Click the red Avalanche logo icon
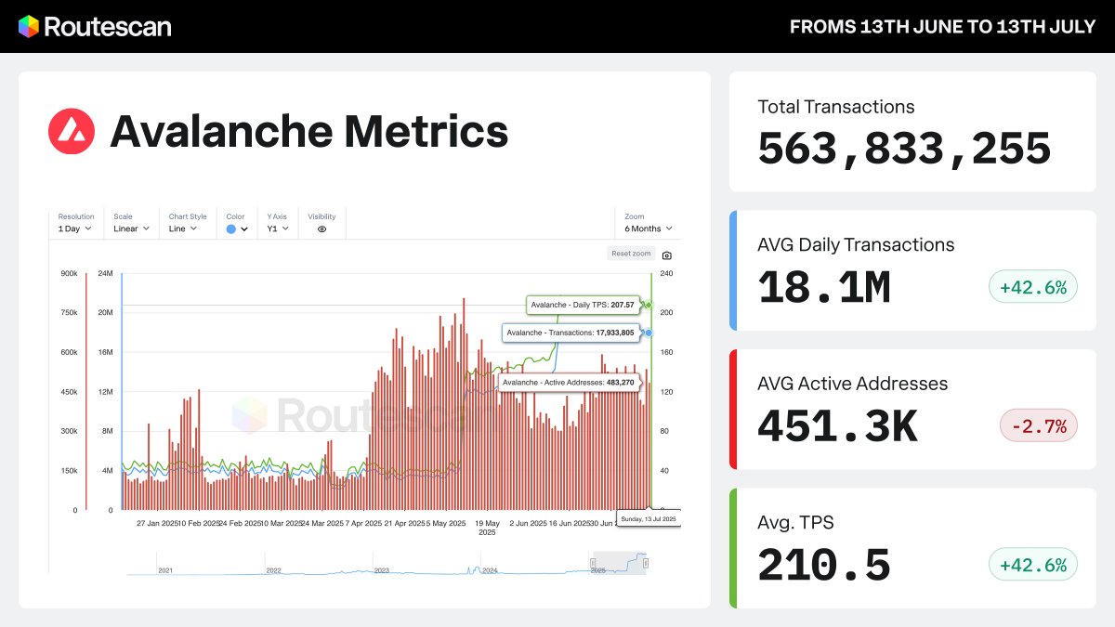Screen dimensions: 1115x627 tap(72, 131)
